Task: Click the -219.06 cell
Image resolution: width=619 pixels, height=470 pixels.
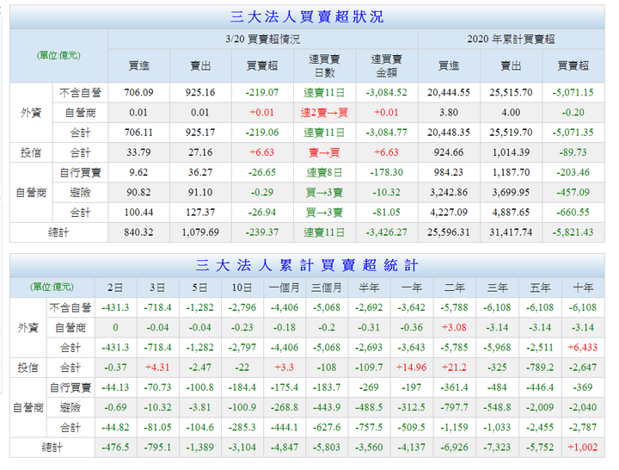Action: point(262,133)
